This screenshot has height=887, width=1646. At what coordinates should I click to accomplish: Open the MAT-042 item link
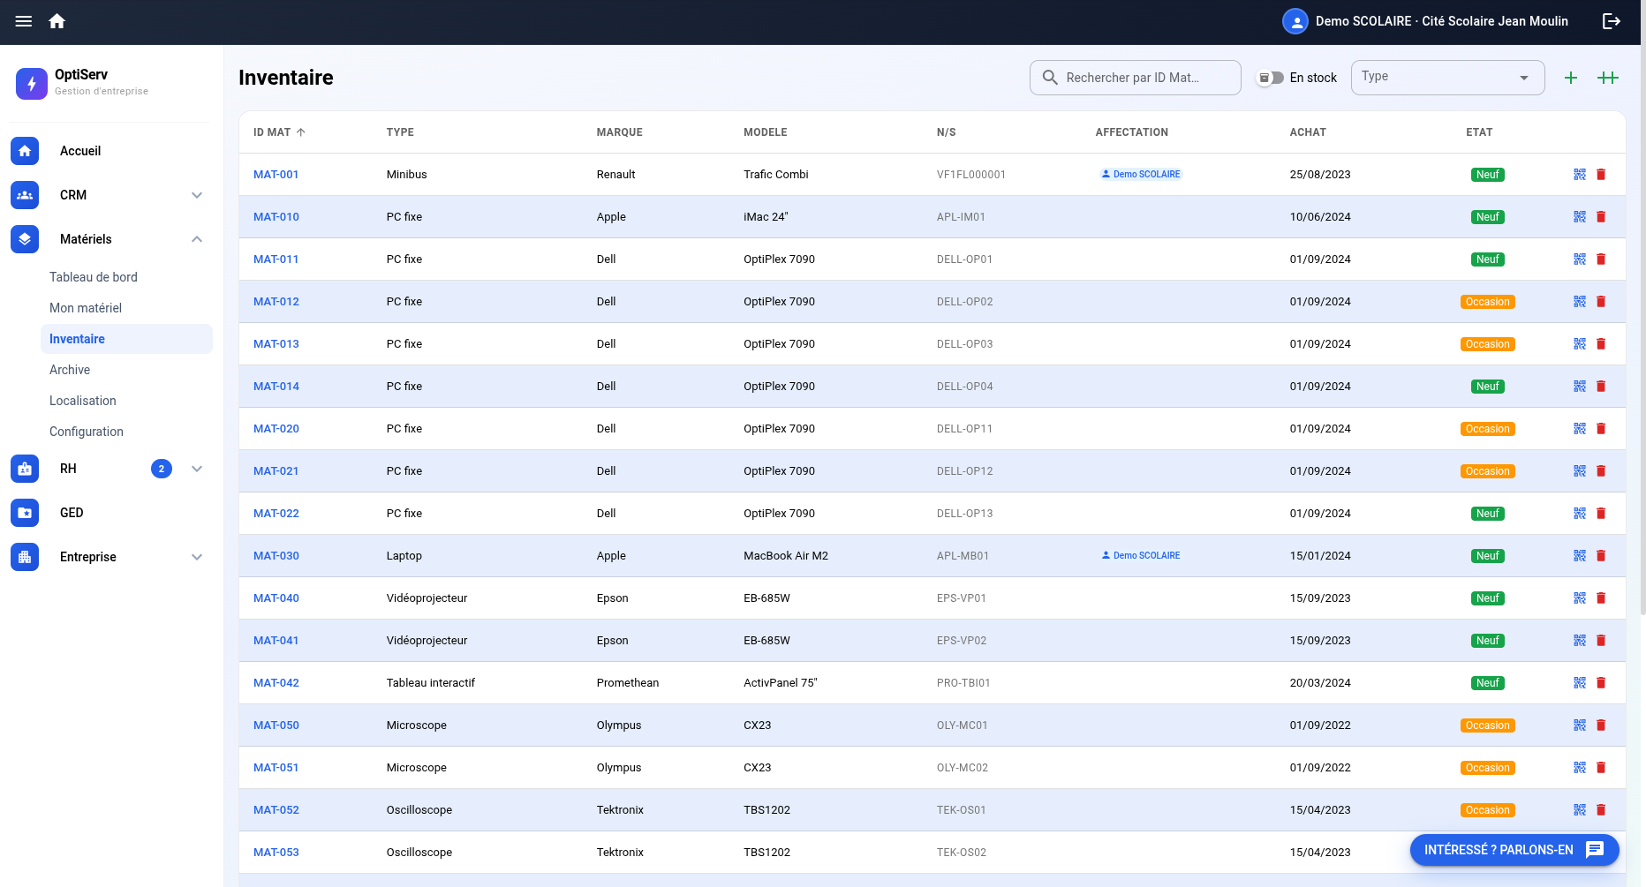click(276, 683)
